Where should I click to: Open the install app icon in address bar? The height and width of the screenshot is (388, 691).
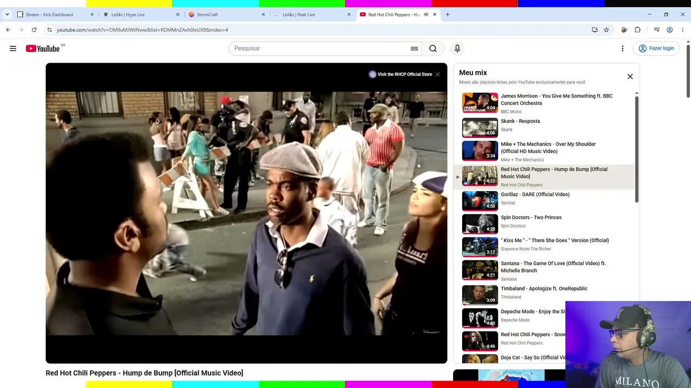click(594, 30)
